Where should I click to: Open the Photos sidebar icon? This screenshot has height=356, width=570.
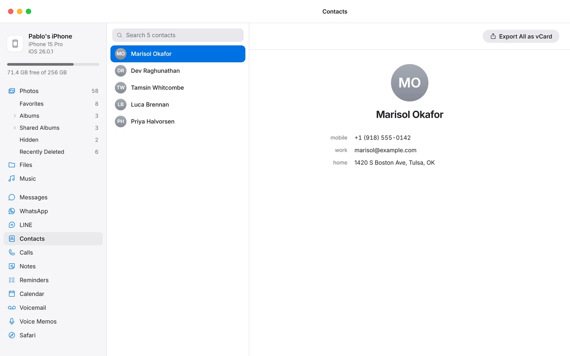pos(12,91)
